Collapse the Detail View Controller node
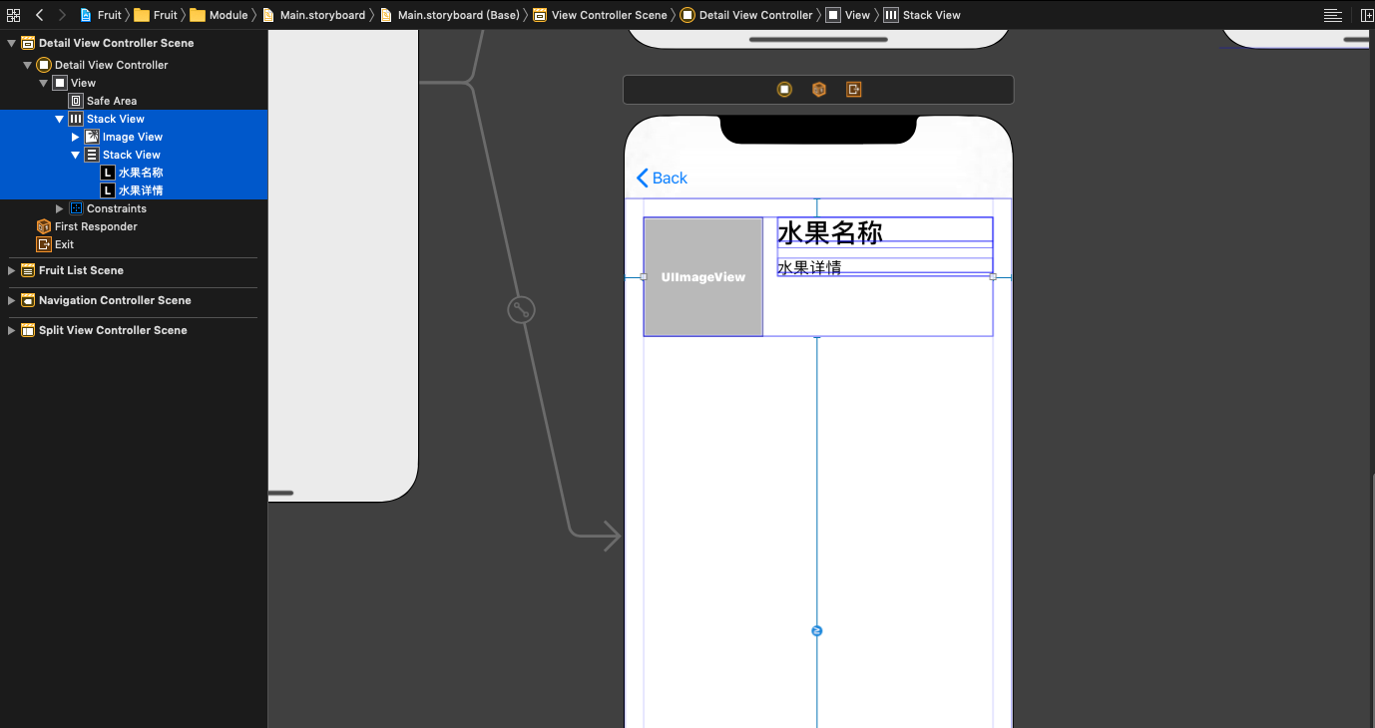This screenshot has height=728, width=1375. tap(28, 65)
